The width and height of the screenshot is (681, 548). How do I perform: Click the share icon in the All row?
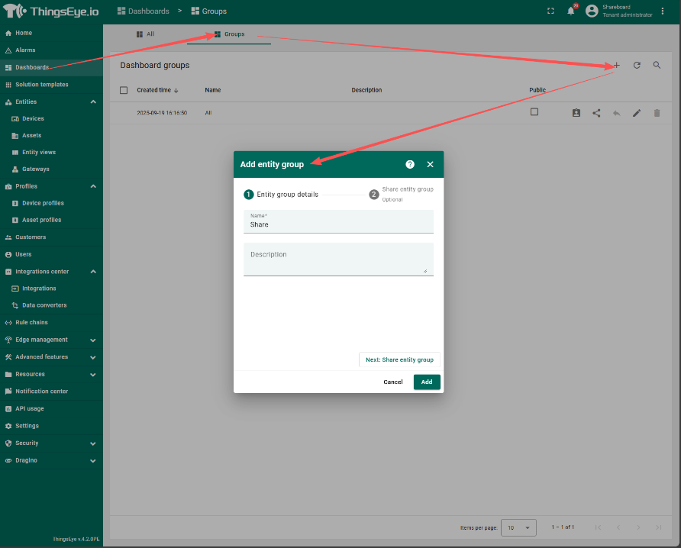point(596,113)
